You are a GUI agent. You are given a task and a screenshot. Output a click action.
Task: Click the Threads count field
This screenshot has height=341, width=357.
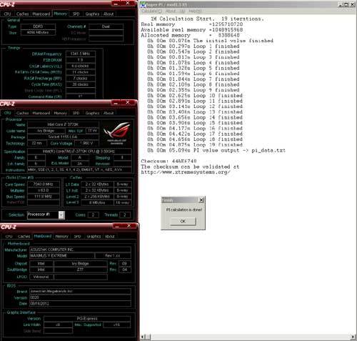point(125,215)
